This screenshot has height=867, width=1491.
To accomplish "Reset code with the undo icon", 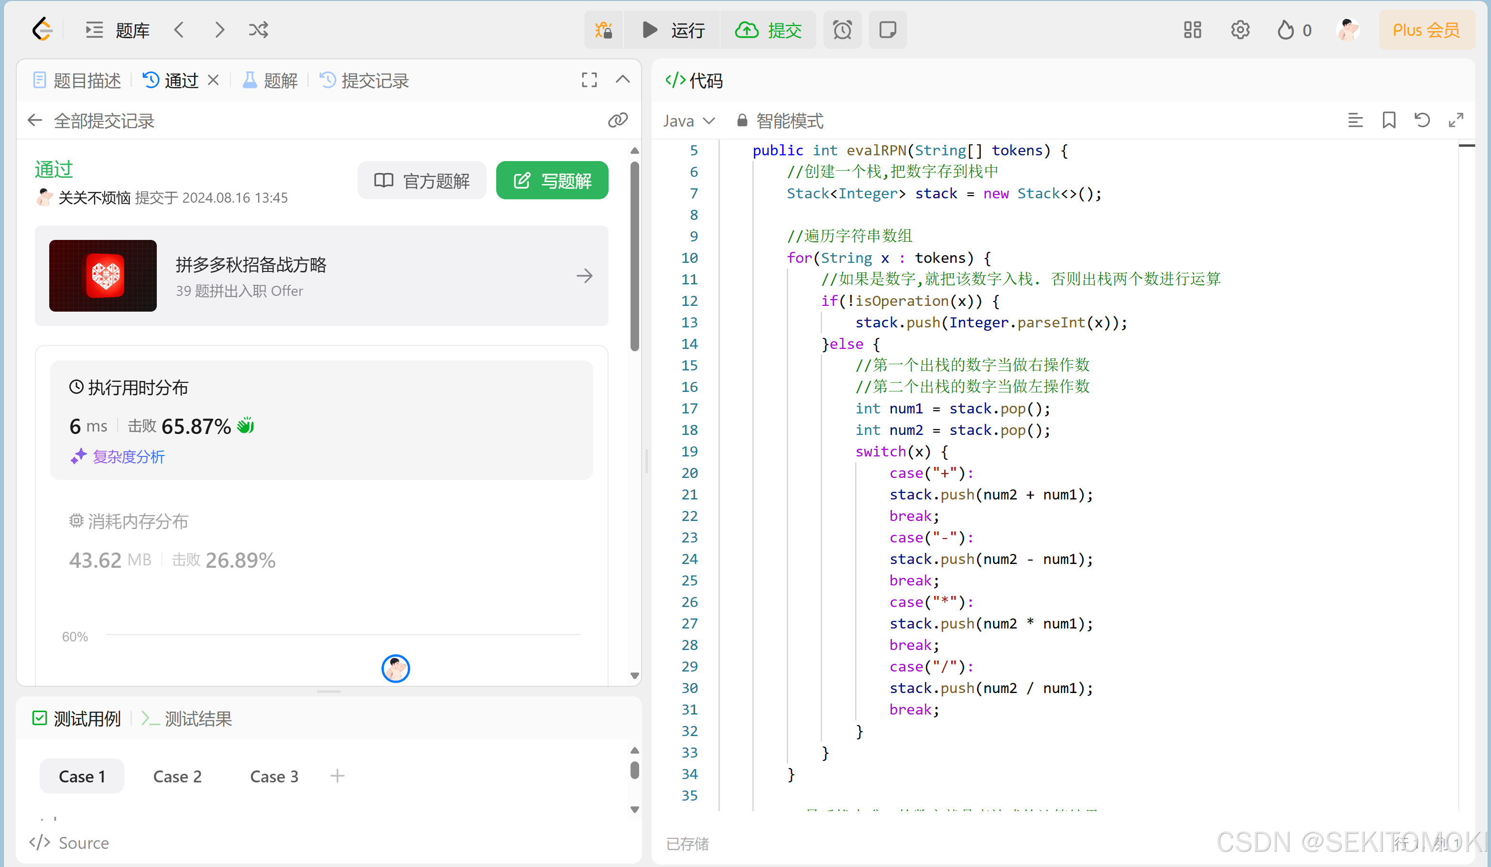I will pos(1422,120).
